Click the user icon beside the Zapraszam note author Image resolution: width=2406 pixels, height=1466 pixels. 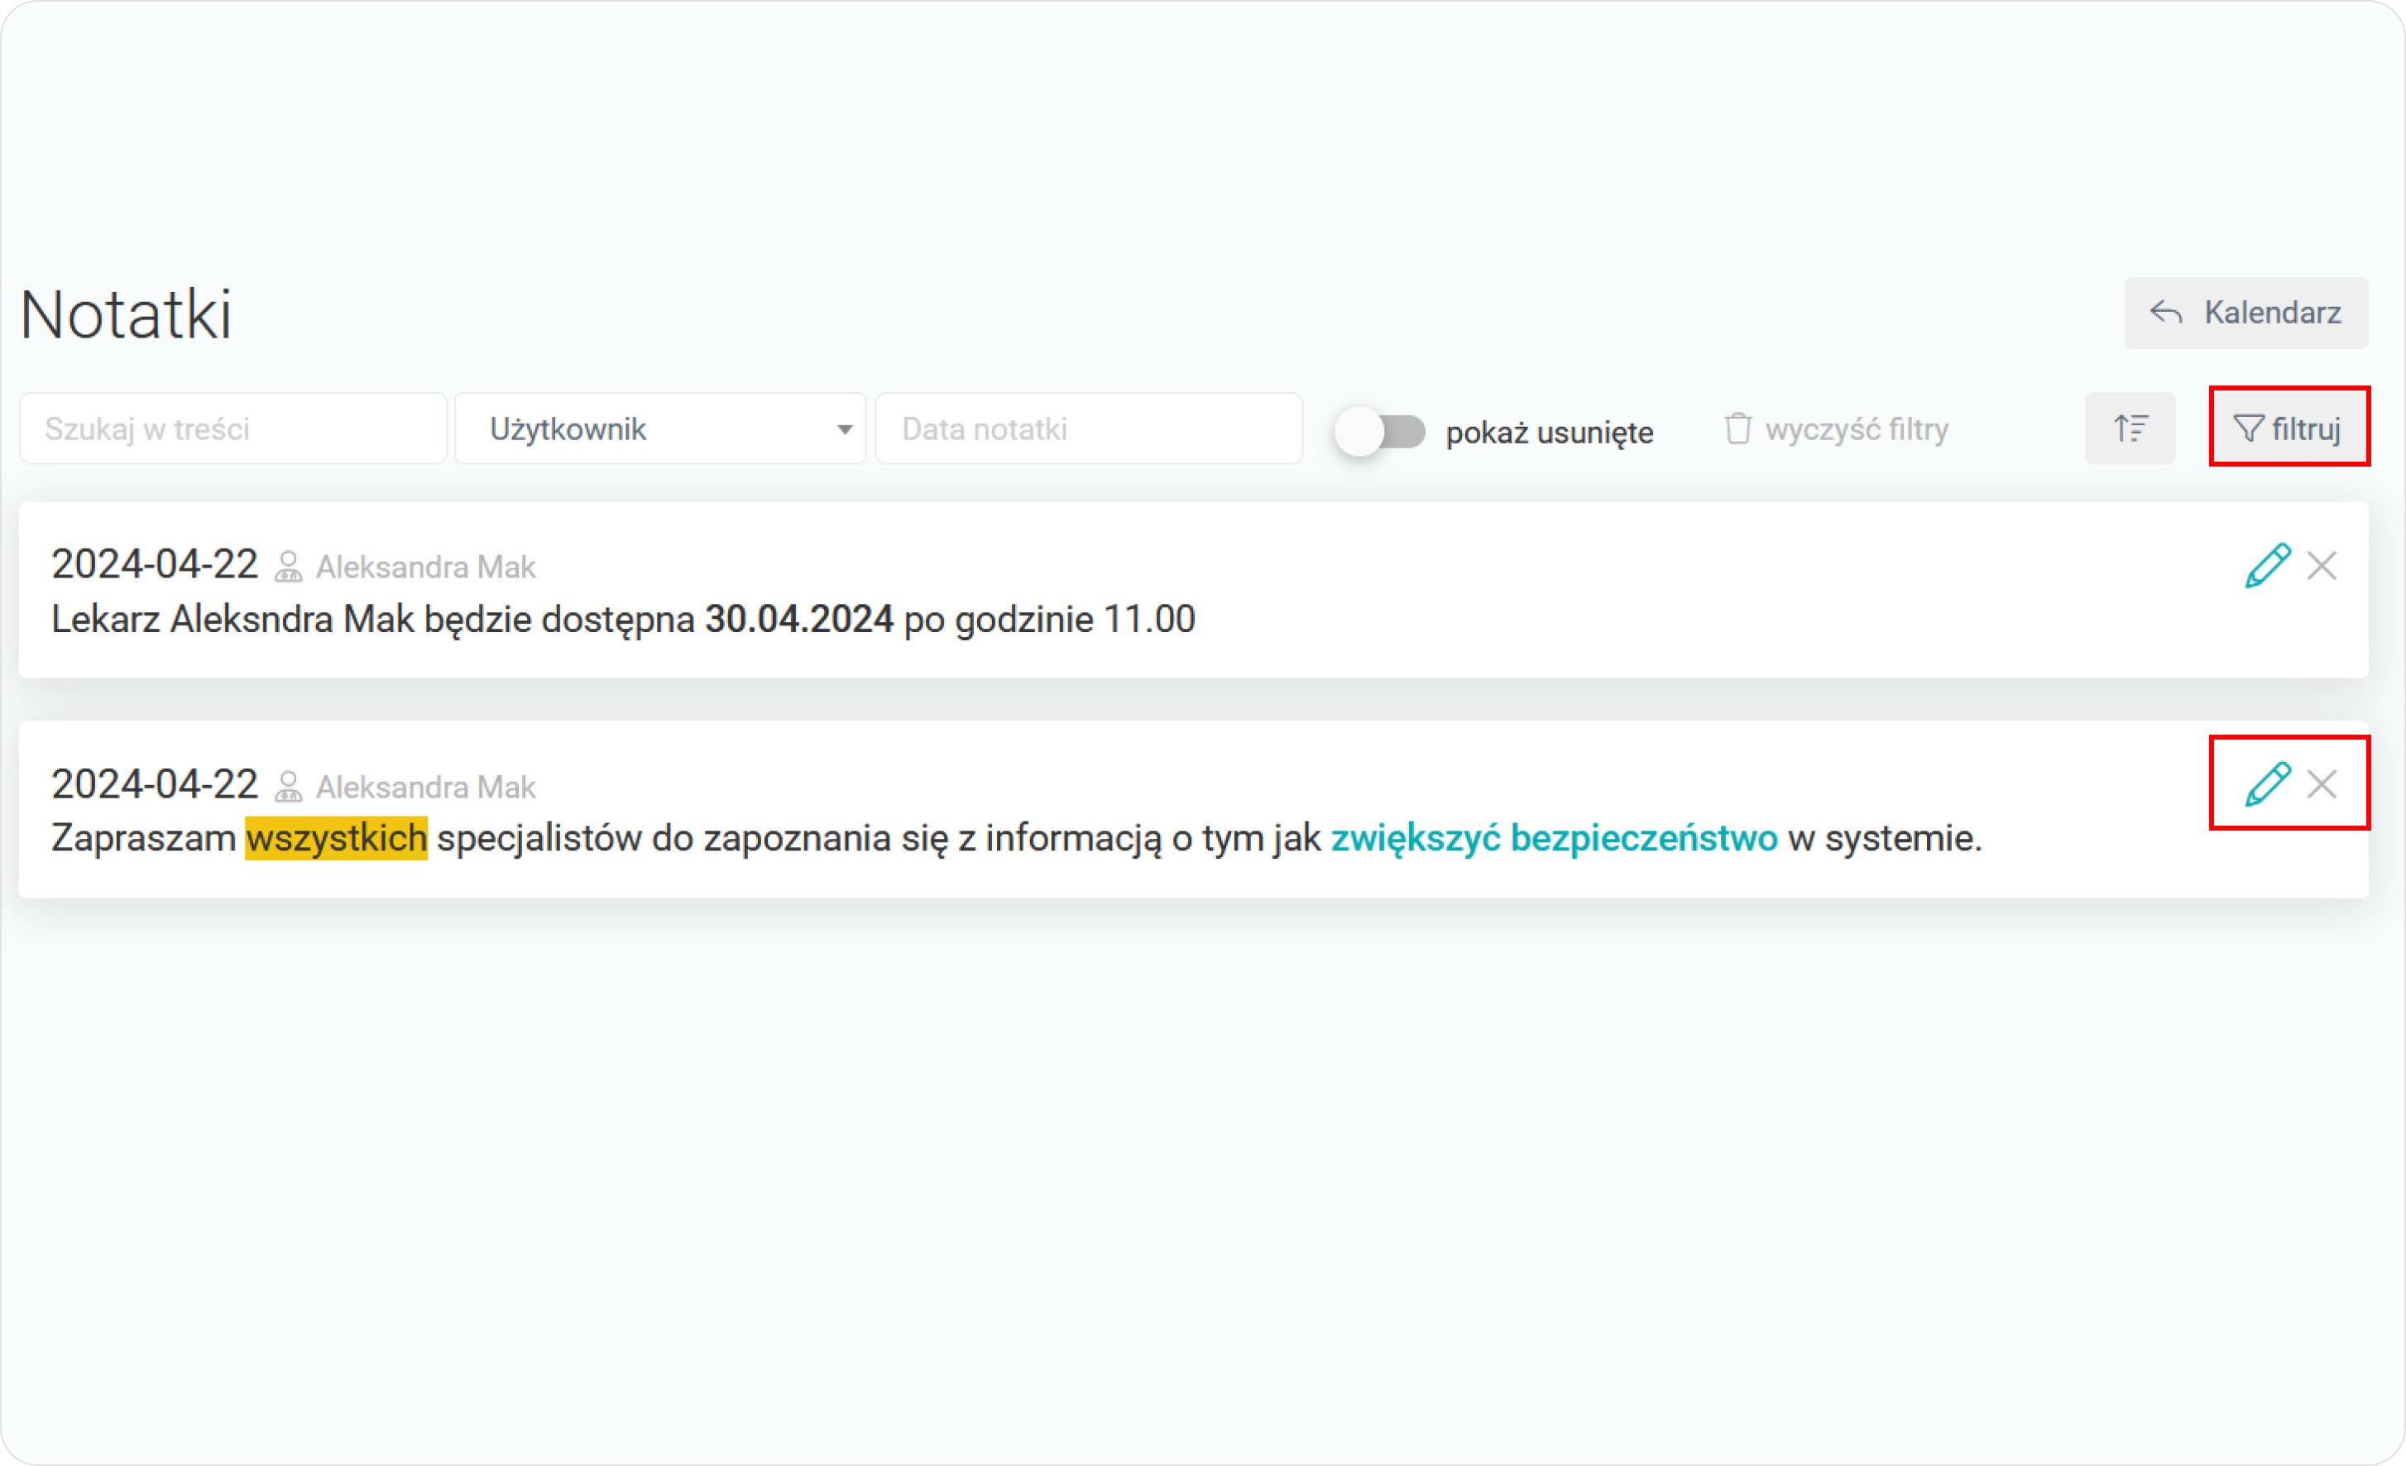(x=288, y=786)
